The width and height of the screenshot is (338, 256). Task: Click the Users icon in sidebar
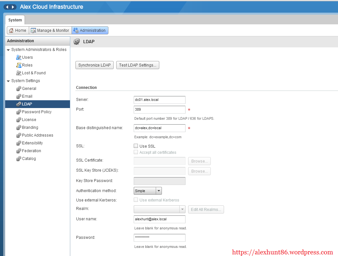point(19,57)
